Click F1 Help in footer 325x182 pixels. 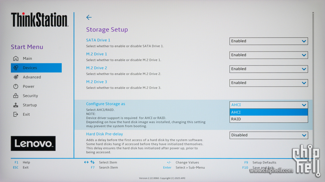point(22,163)
